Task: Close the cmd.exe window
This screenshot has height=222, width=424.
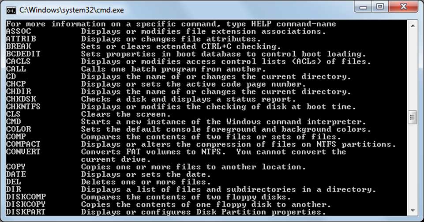Action: pyautogui.click(x=403, y=7)
